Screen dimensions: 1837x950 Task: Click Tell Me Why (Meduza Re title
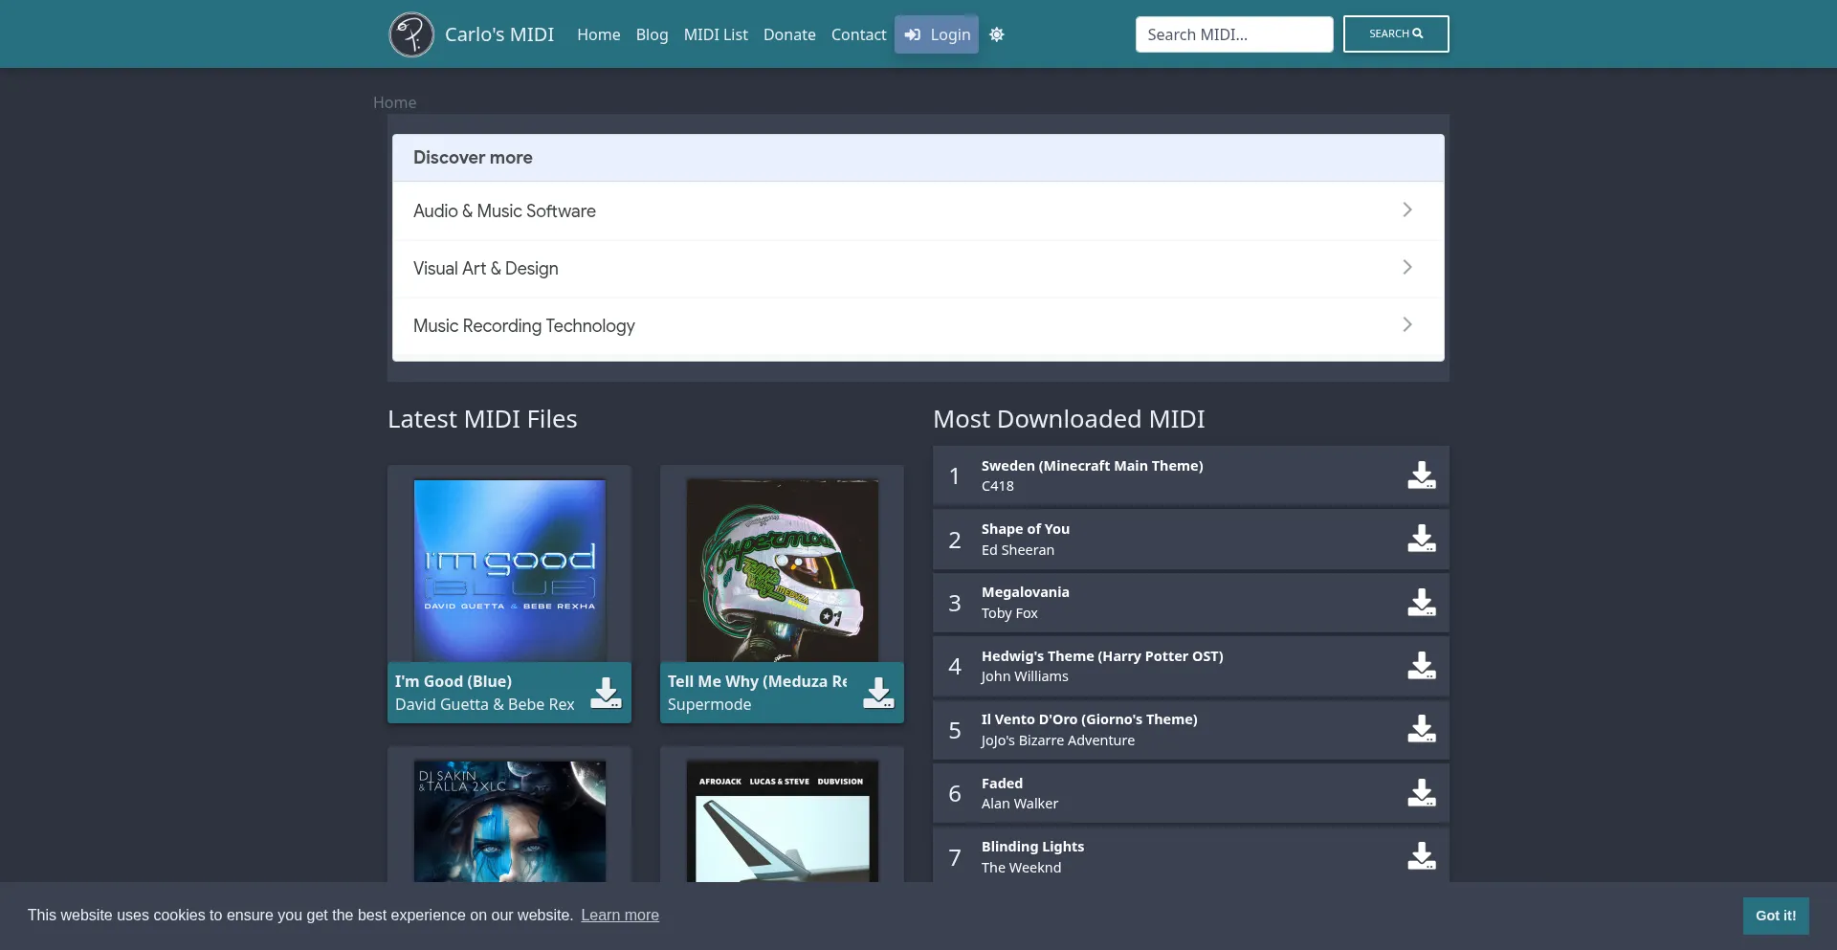click(758, 681)
